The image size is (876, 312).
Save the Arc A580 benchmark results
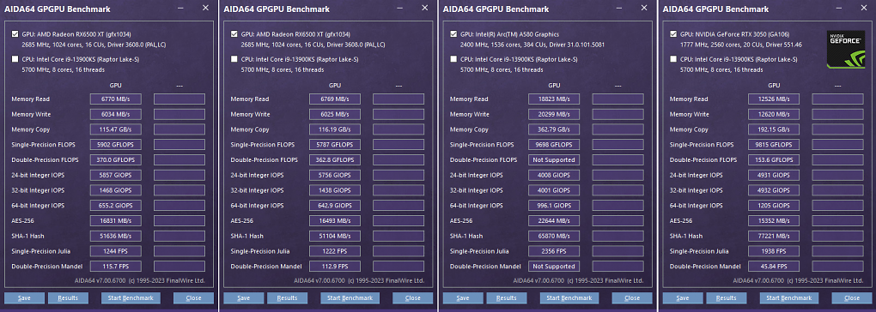tap(463, 298)
